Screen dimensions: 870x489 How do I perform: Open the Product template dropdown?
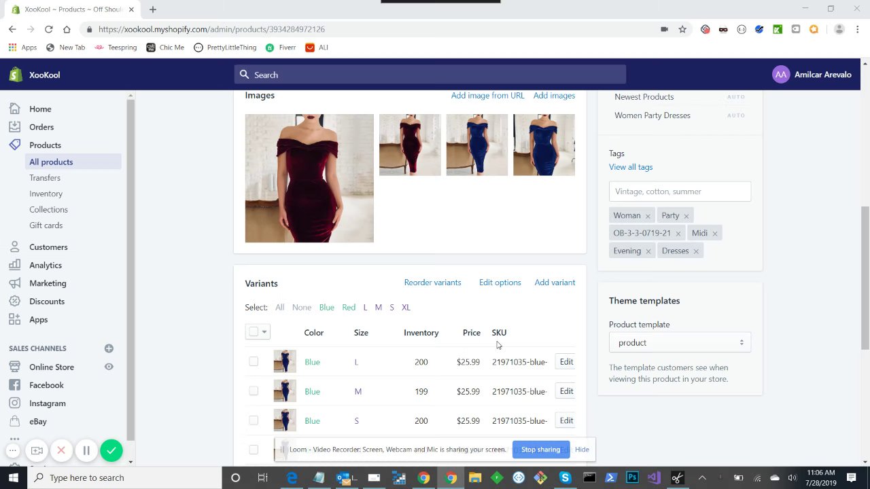click(680, 343)
